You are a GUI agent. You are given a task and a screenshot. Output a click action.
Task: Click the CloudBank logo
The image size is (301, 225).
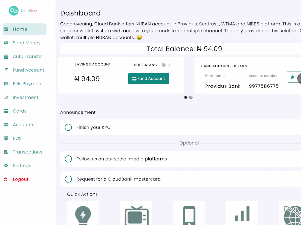click(23, 11)
